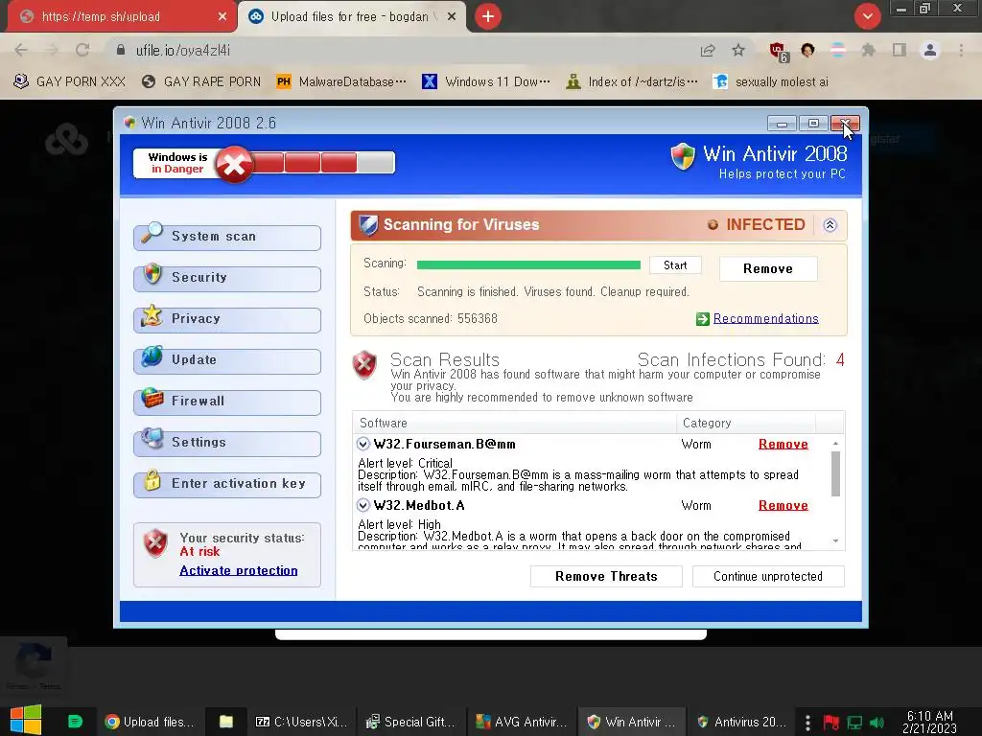Screen dimensions: 982x736
Task: Remove the W32.Medbot.A worm
Action: tap(783, 505)
